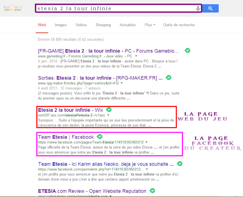Click the Google doodle logo

[x=13, y=8]
